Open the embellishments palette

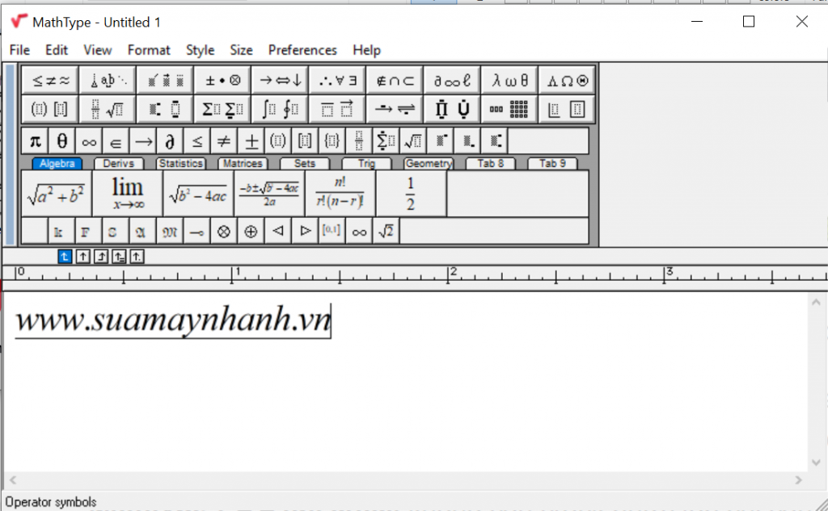[165, 80]
